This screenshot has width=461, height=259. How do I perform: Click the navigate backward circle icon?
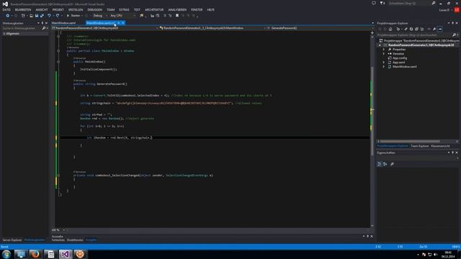[x=7, y=16]
